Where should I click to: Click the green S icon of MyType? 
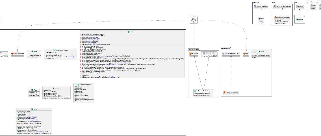[x=297, y=19]
